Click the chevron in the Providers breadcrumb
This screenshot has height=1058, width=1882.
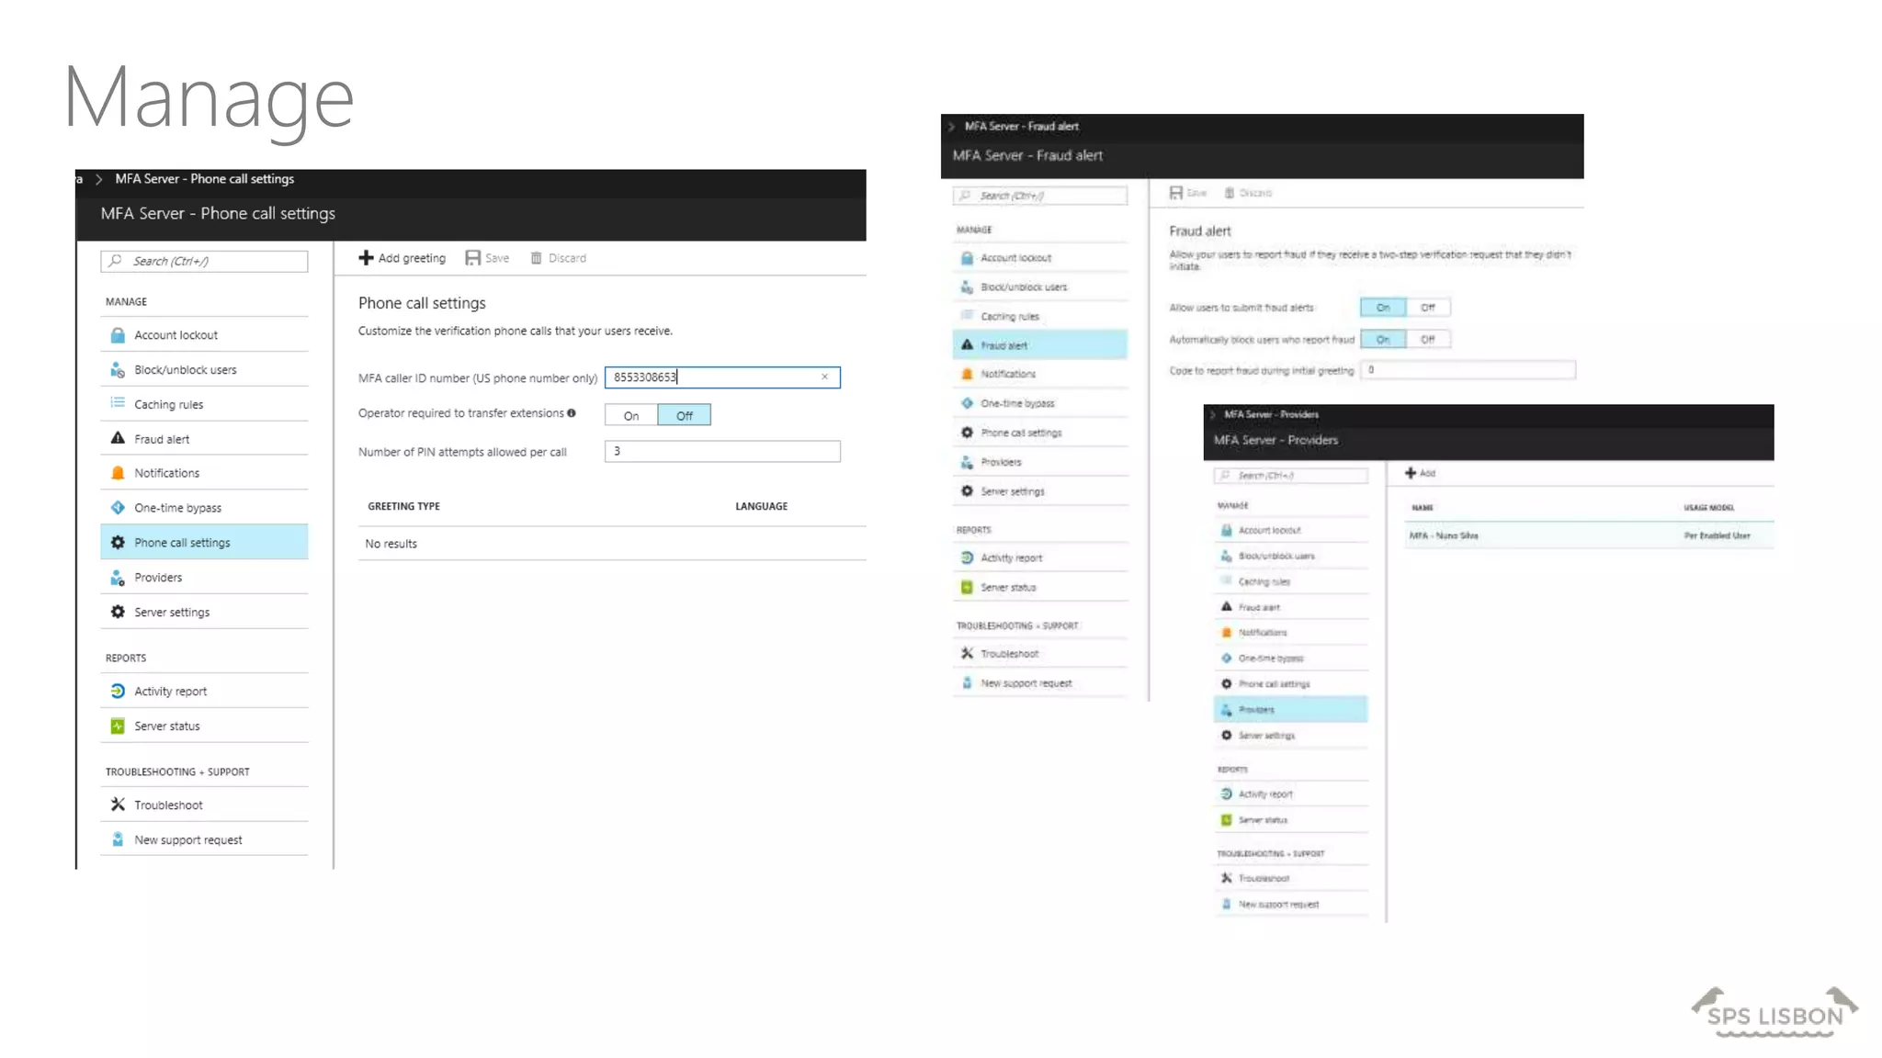tap(1213, 414)
